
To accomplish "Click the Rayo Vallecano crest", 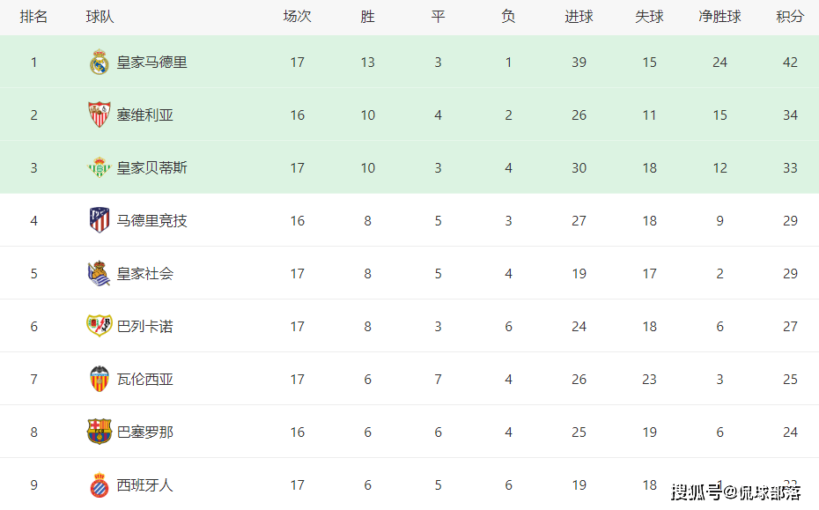I will coord(100,326).
